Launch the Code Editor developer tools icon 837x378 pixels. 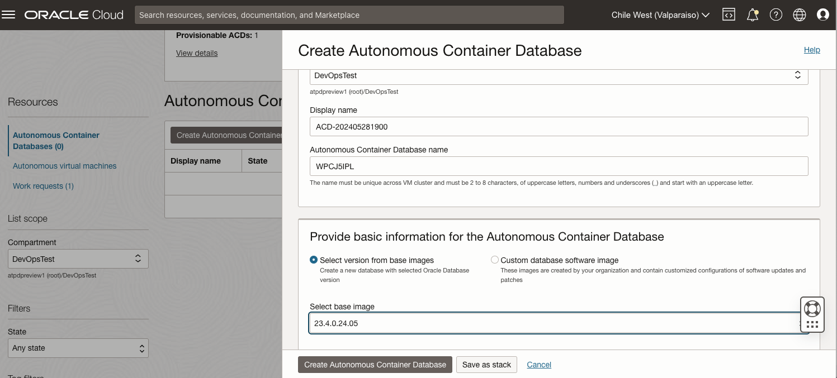729,15
